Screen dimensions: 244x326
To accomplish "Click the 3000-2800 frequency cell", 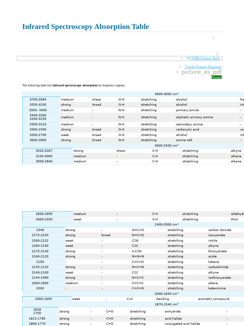I will click(x=41, y=140).
